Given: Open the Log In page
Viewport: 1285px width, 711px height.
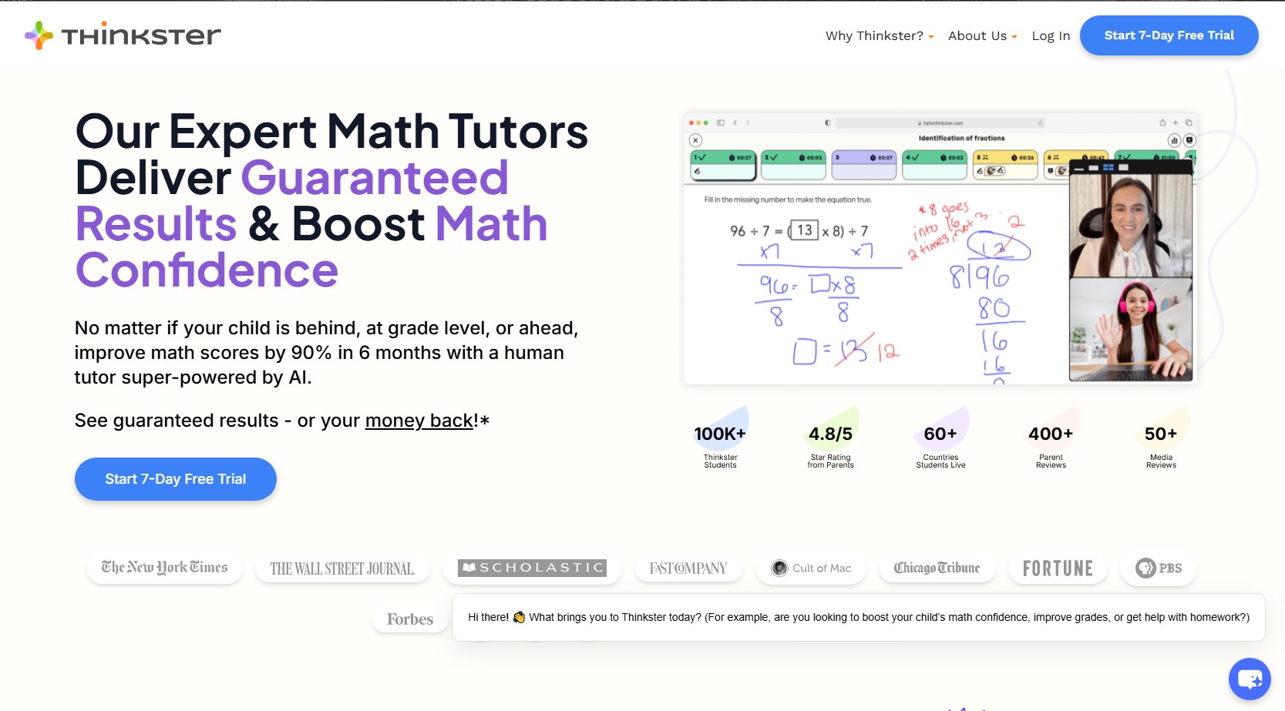Looking at the screenshot, I should 1051,36.
